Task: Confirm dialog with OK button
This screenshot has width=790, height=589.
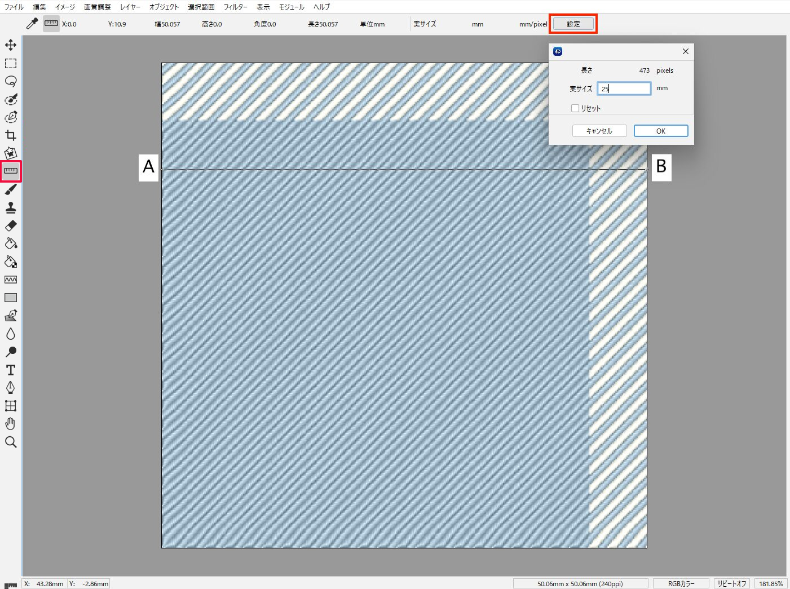Action: point(661,131)
